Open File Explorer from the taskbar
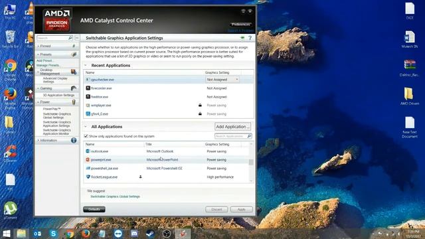This screenshot has height=239, width=425. click(x=21, y=234)
